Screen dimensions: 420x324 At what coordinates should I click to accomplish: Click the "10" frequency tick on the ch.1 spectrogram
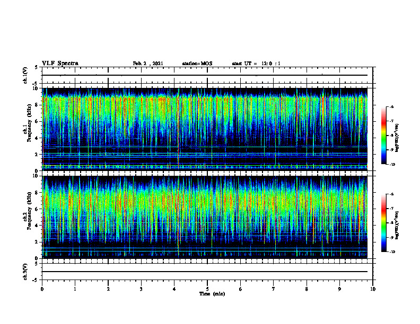coord(35,88)
